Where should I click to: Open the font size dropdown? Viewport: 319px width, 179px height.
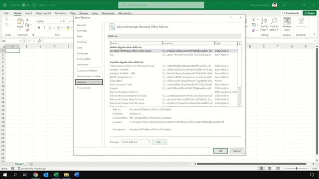click(70, 21)
